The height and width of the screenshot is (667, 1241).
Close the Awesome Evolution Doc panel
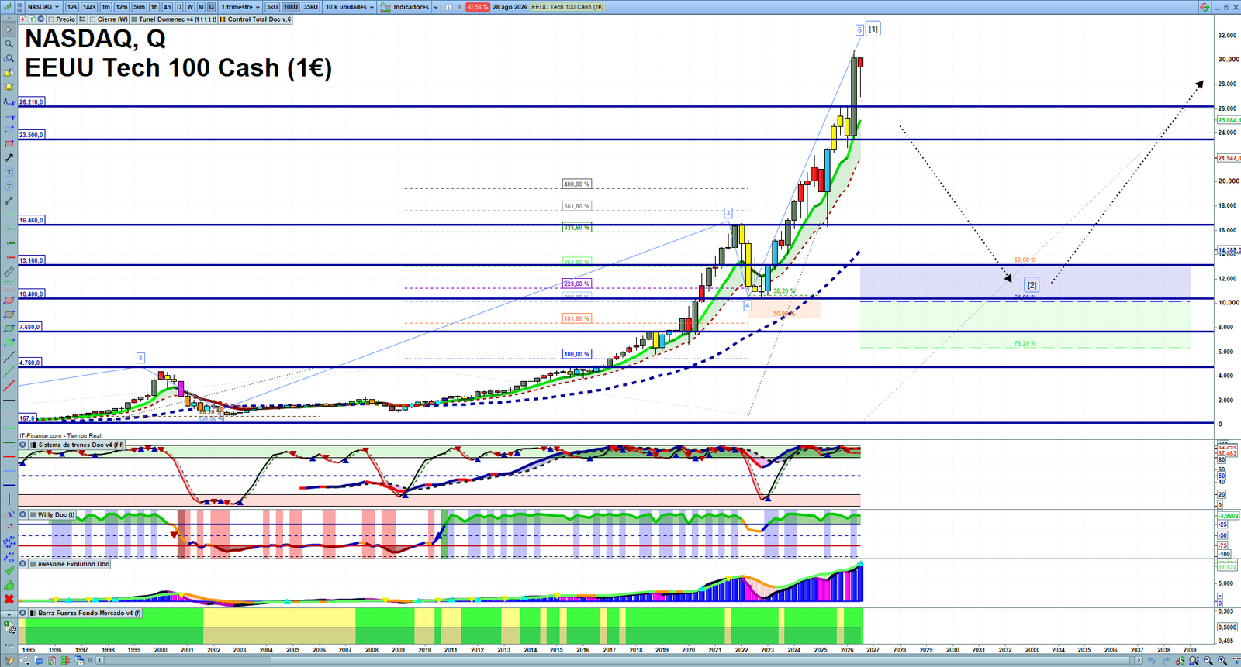(23, 564)
